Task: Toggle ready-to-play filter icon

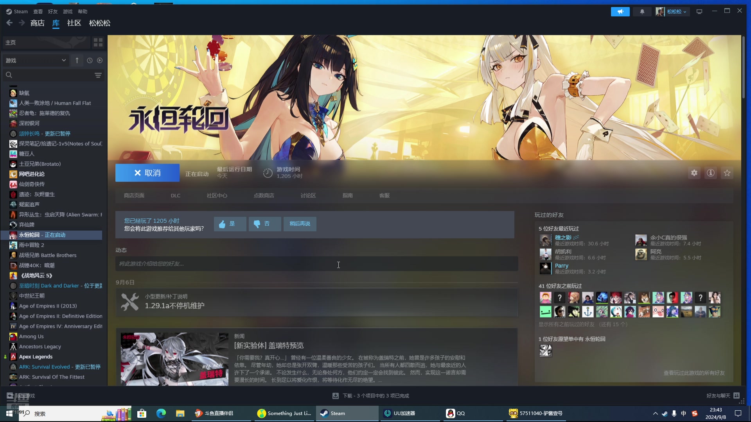Action: [100, 61]
